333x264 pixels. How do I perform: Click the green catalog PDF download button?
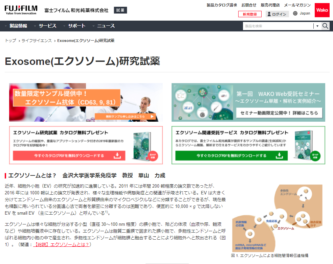coord(231,155)
